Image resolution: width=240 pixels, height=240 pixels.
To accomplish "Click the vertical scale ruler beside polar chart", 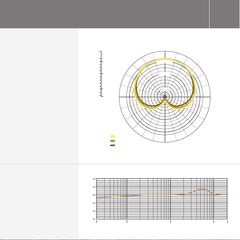I will 101,74.
